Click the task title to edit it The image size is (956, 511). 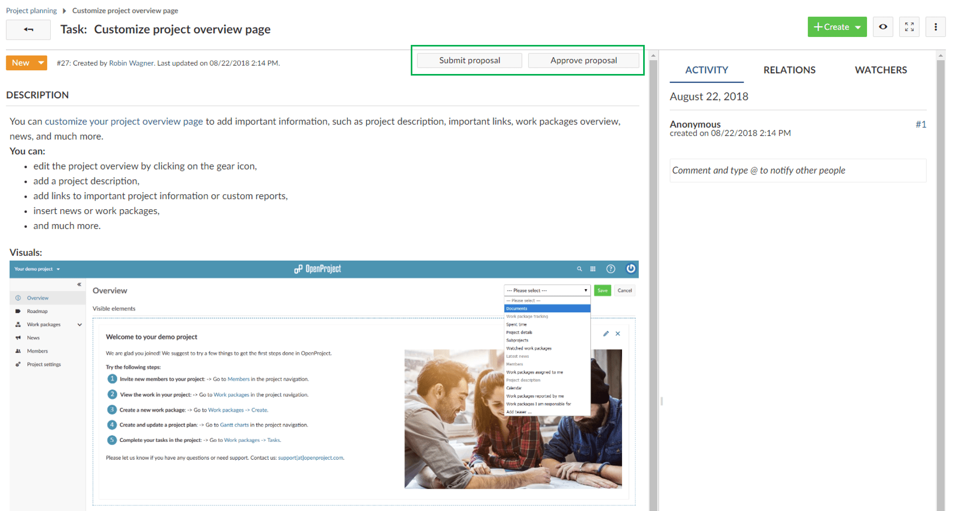(x=182, y=30)
